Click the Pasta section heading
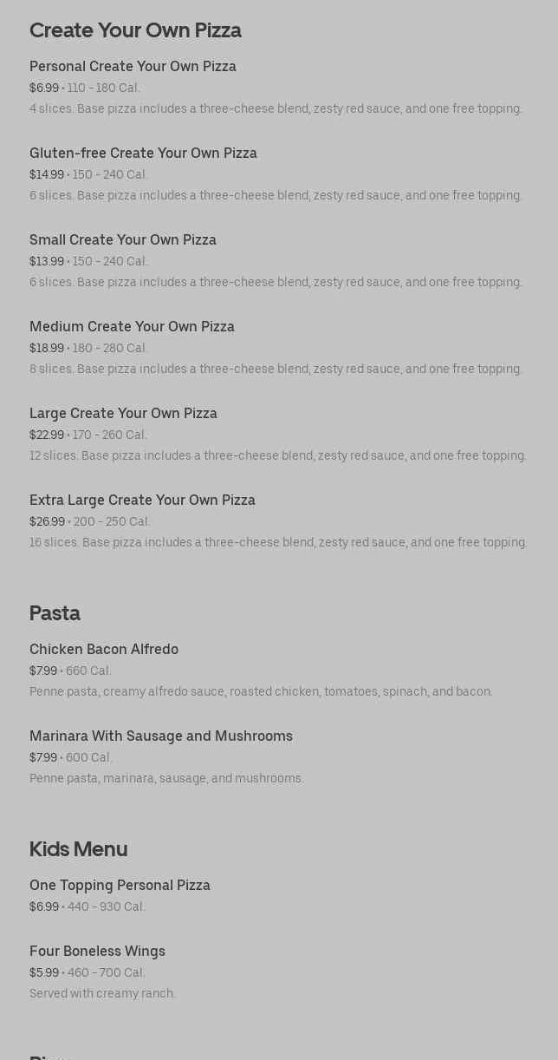558x1060 pixels. (x=55, y=613)
